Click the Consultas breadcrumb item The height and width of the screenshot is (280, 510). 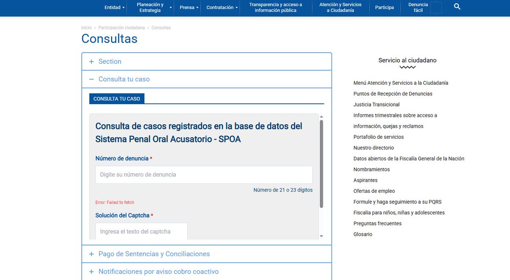click(161, 28)
